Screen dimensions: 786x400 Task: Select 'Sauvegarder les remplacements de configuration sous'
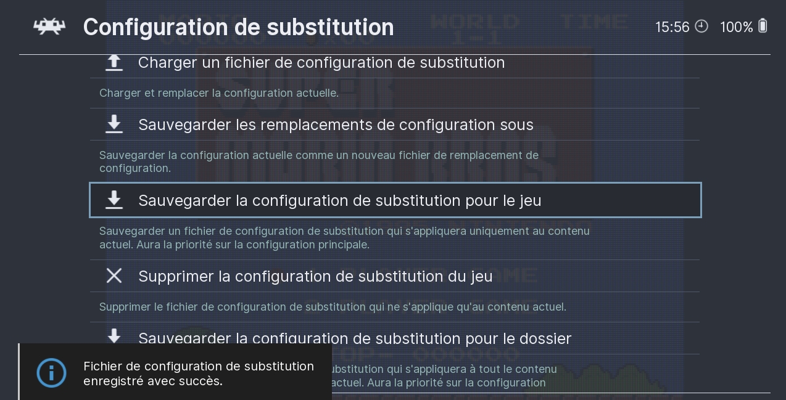[x=336, y=125]
